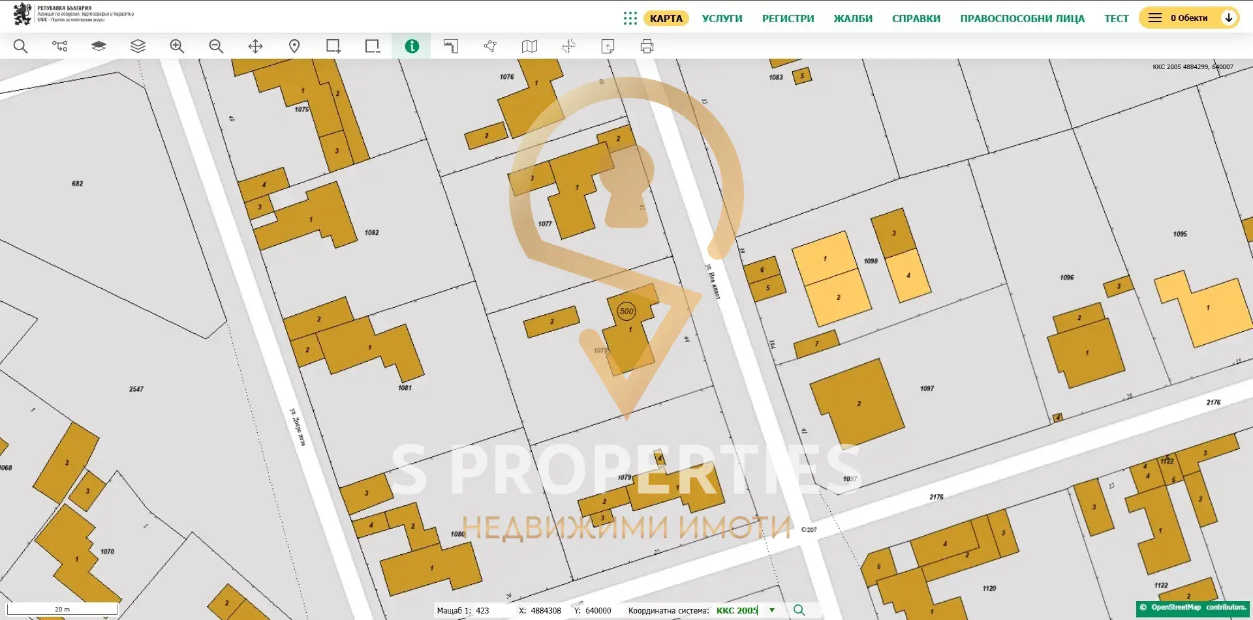Select the ruler measurement tool

coord(451,46)
